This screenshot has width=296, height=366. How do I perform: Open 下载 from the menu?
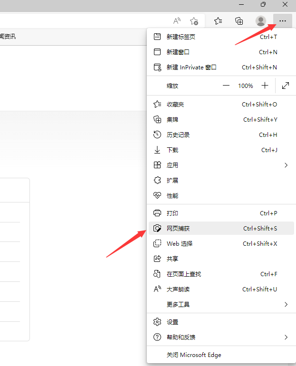tap(172, 150)
